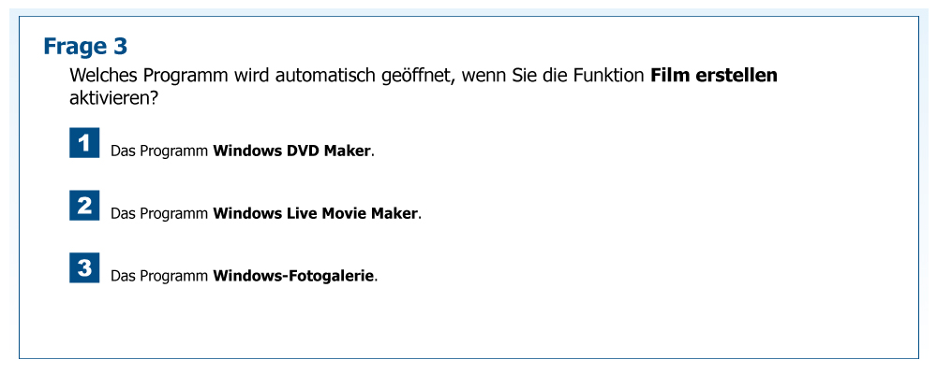Click 'Das Programm' in the second answer
The height and width of the screenshot is (374, 937).
pyautogui.click(x=159, y=213)
